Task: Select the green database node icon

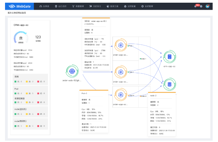Action: pos(169,84)
